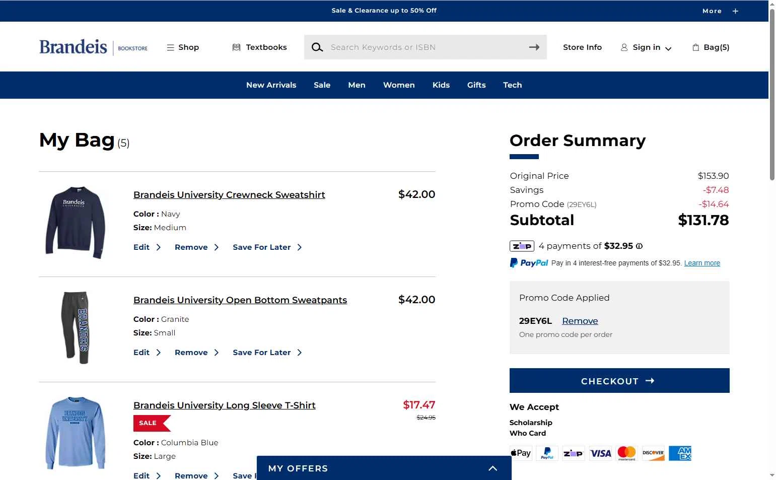This screenshot has height=480, width=776.
Task: Open the Men navigation tab
Action: 357,85
